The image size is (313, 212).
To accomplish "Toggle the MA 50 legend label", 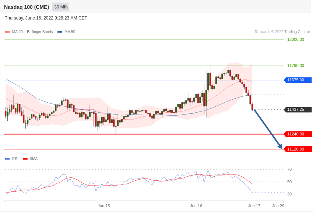I will click(x=70, y=32).
